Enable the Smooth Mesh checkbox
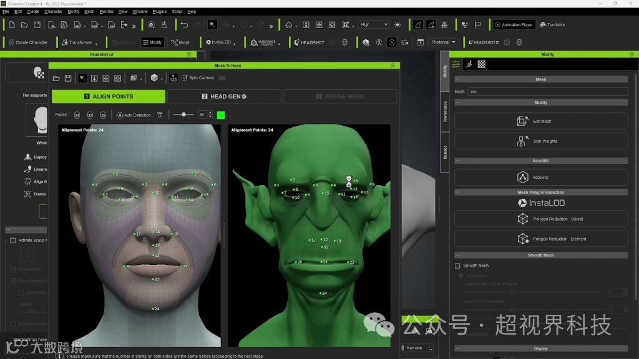The image size is (639, 359). [x=457, y=266]
